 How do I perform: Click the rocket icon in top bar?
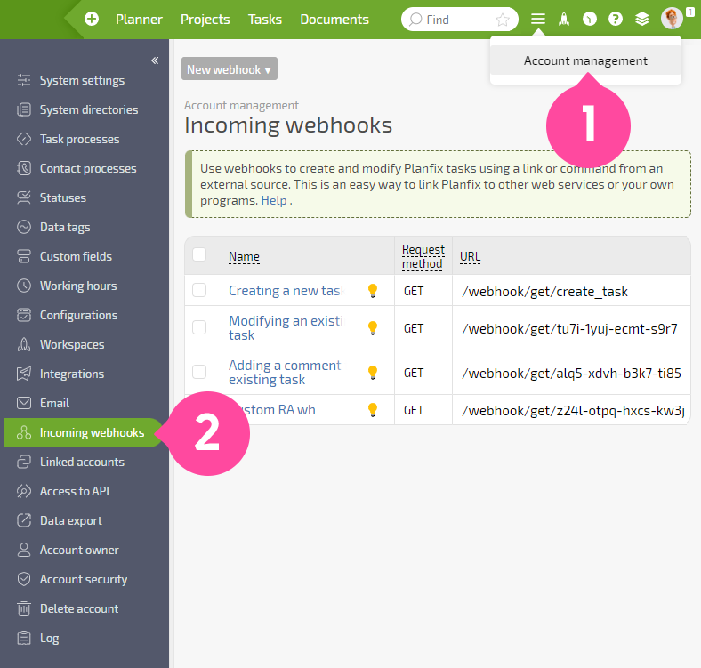[564, 20]
